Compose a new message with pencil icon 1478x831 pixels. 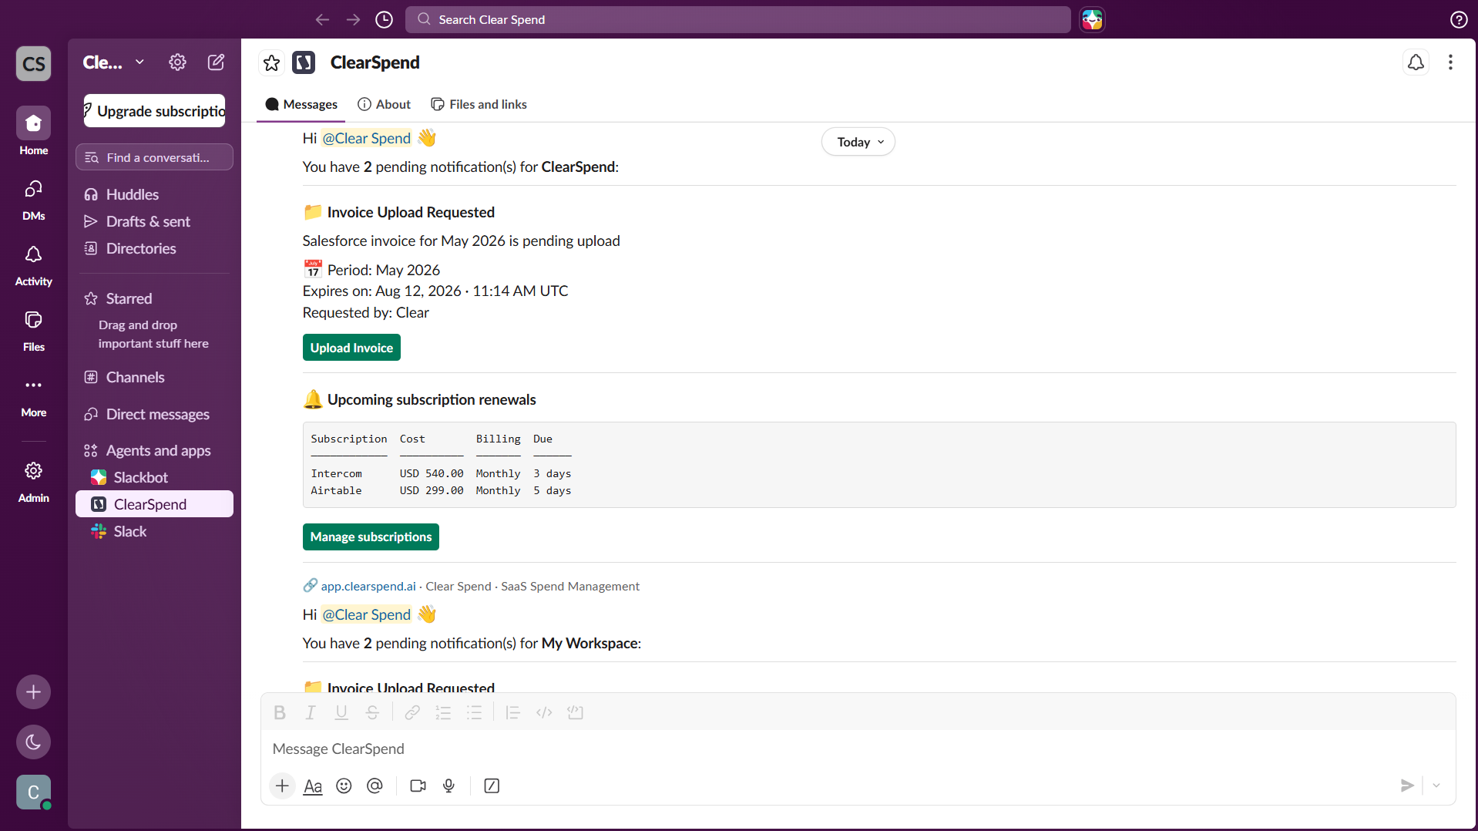pos(216,62)
